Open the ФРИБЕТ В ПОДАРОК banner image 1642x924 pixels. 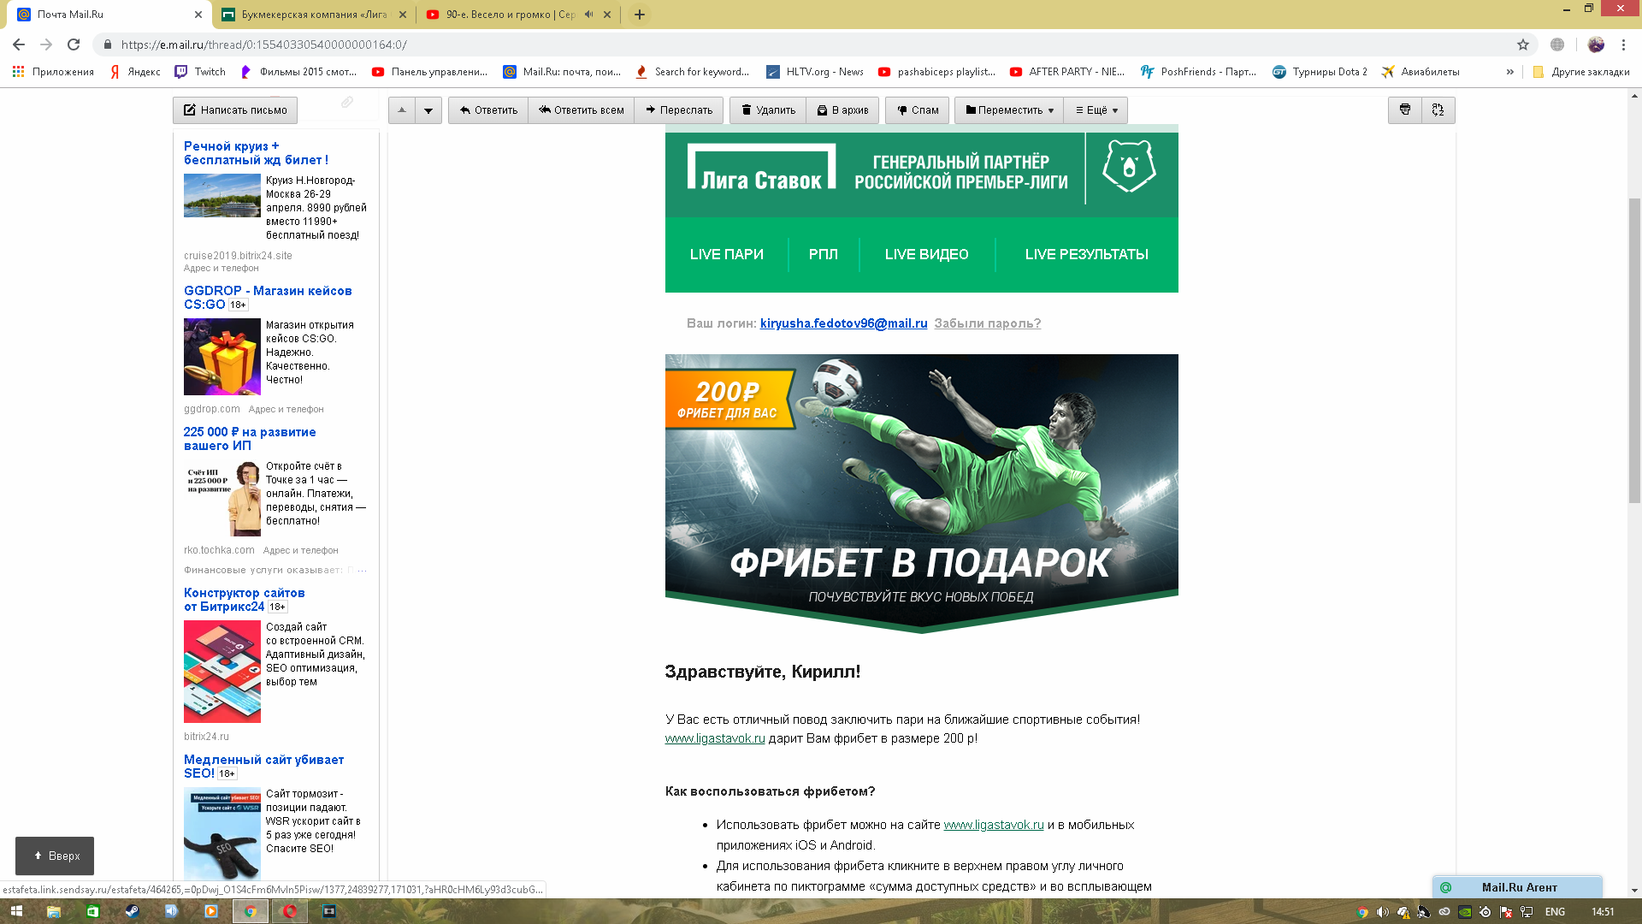(x=922, y=494)
